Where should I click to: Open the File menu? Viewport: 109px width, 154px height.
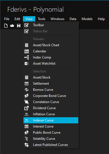[x=7, y=19]
